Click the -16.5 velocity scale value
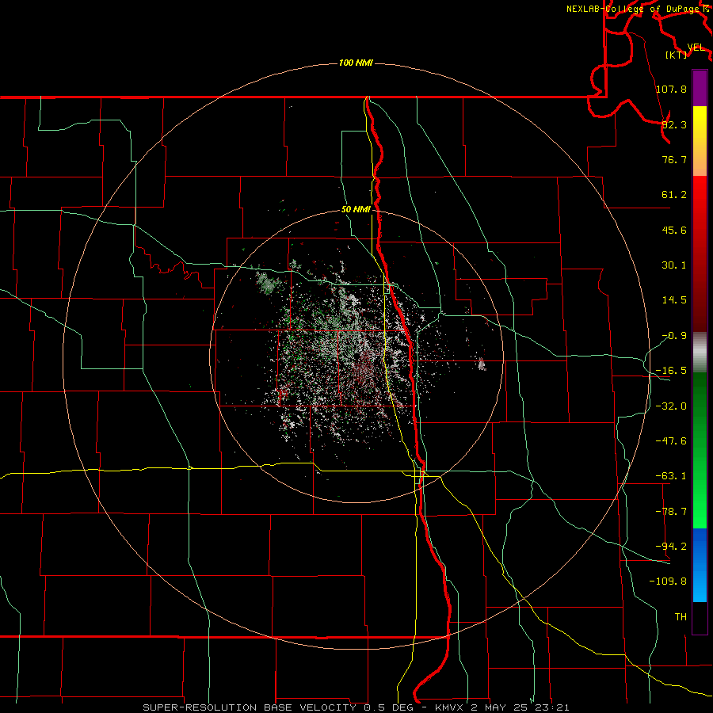Screen dimensions: 713x713 [x=671, y=371]
